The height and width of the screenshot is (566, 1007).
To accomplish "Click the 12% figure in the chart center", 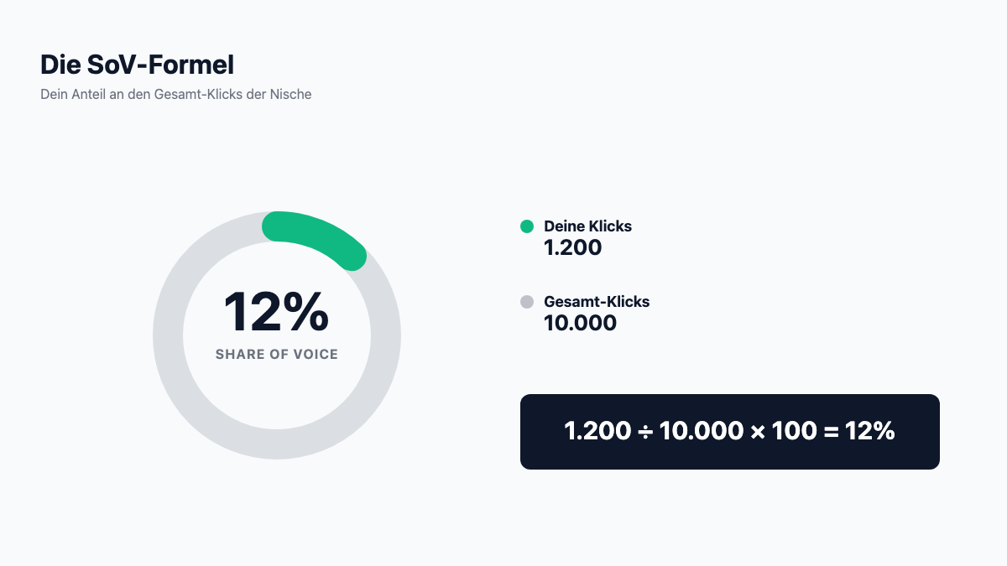I will 276,312.
